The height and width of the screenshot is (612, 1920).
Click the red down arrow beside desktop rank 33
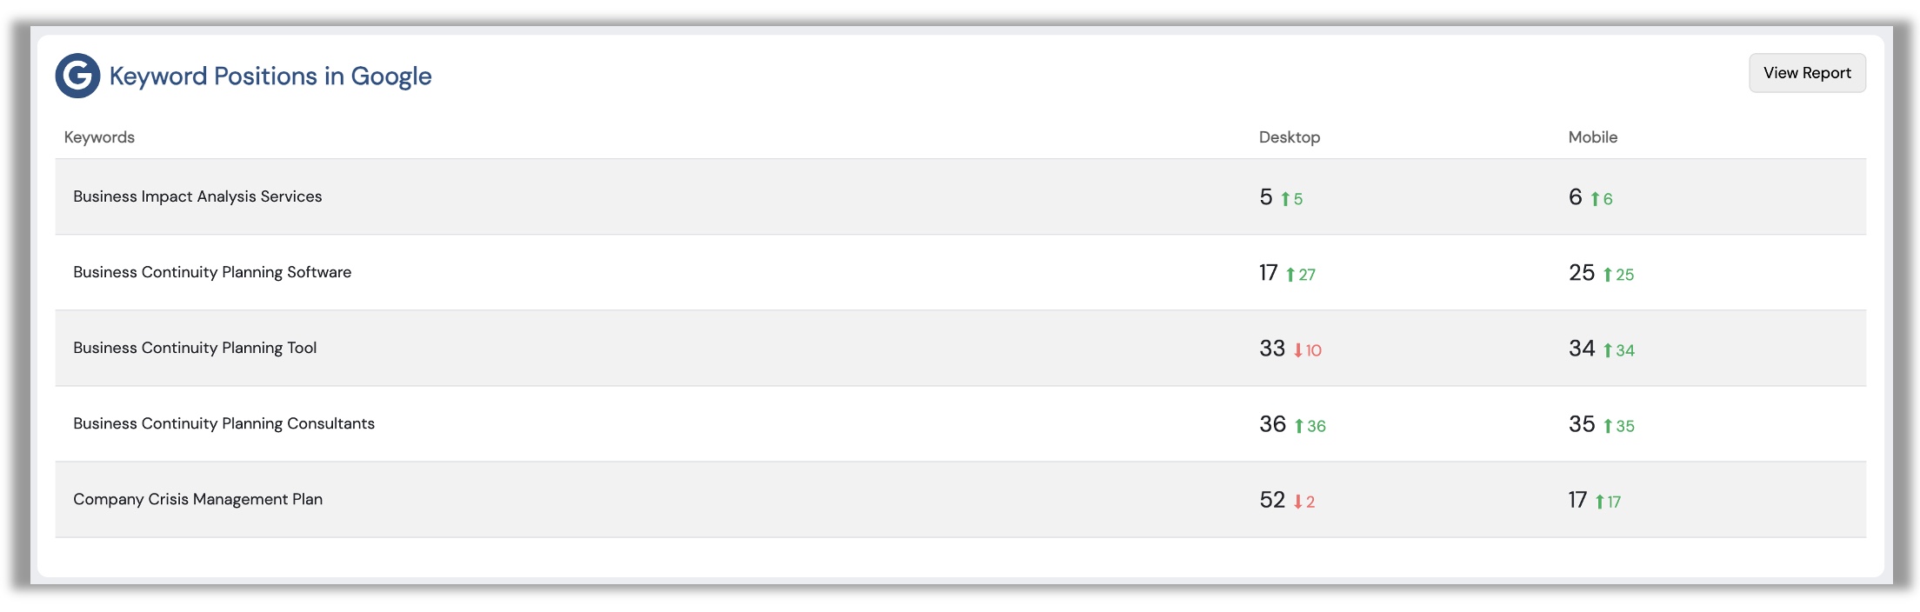(x=1298, y=350)
